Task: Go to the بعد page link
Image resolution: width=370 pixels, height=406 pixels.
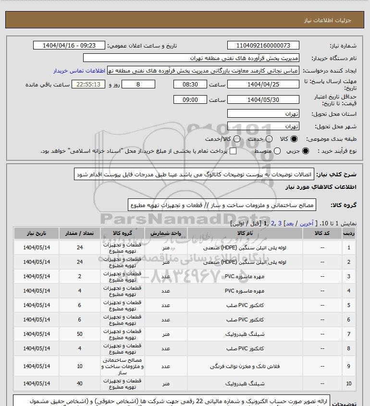Action: [289, 223]
